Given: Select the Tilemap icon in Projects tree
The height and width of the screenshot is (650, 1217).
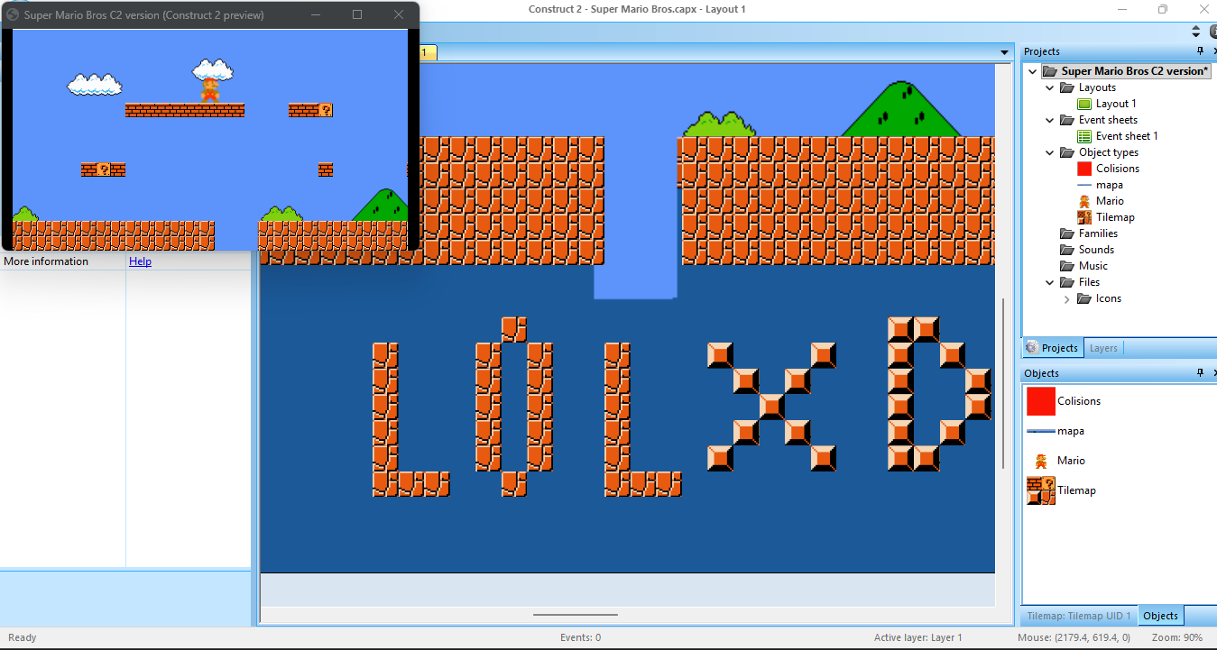Looking at the screenshot, I should click(1084, 217).
